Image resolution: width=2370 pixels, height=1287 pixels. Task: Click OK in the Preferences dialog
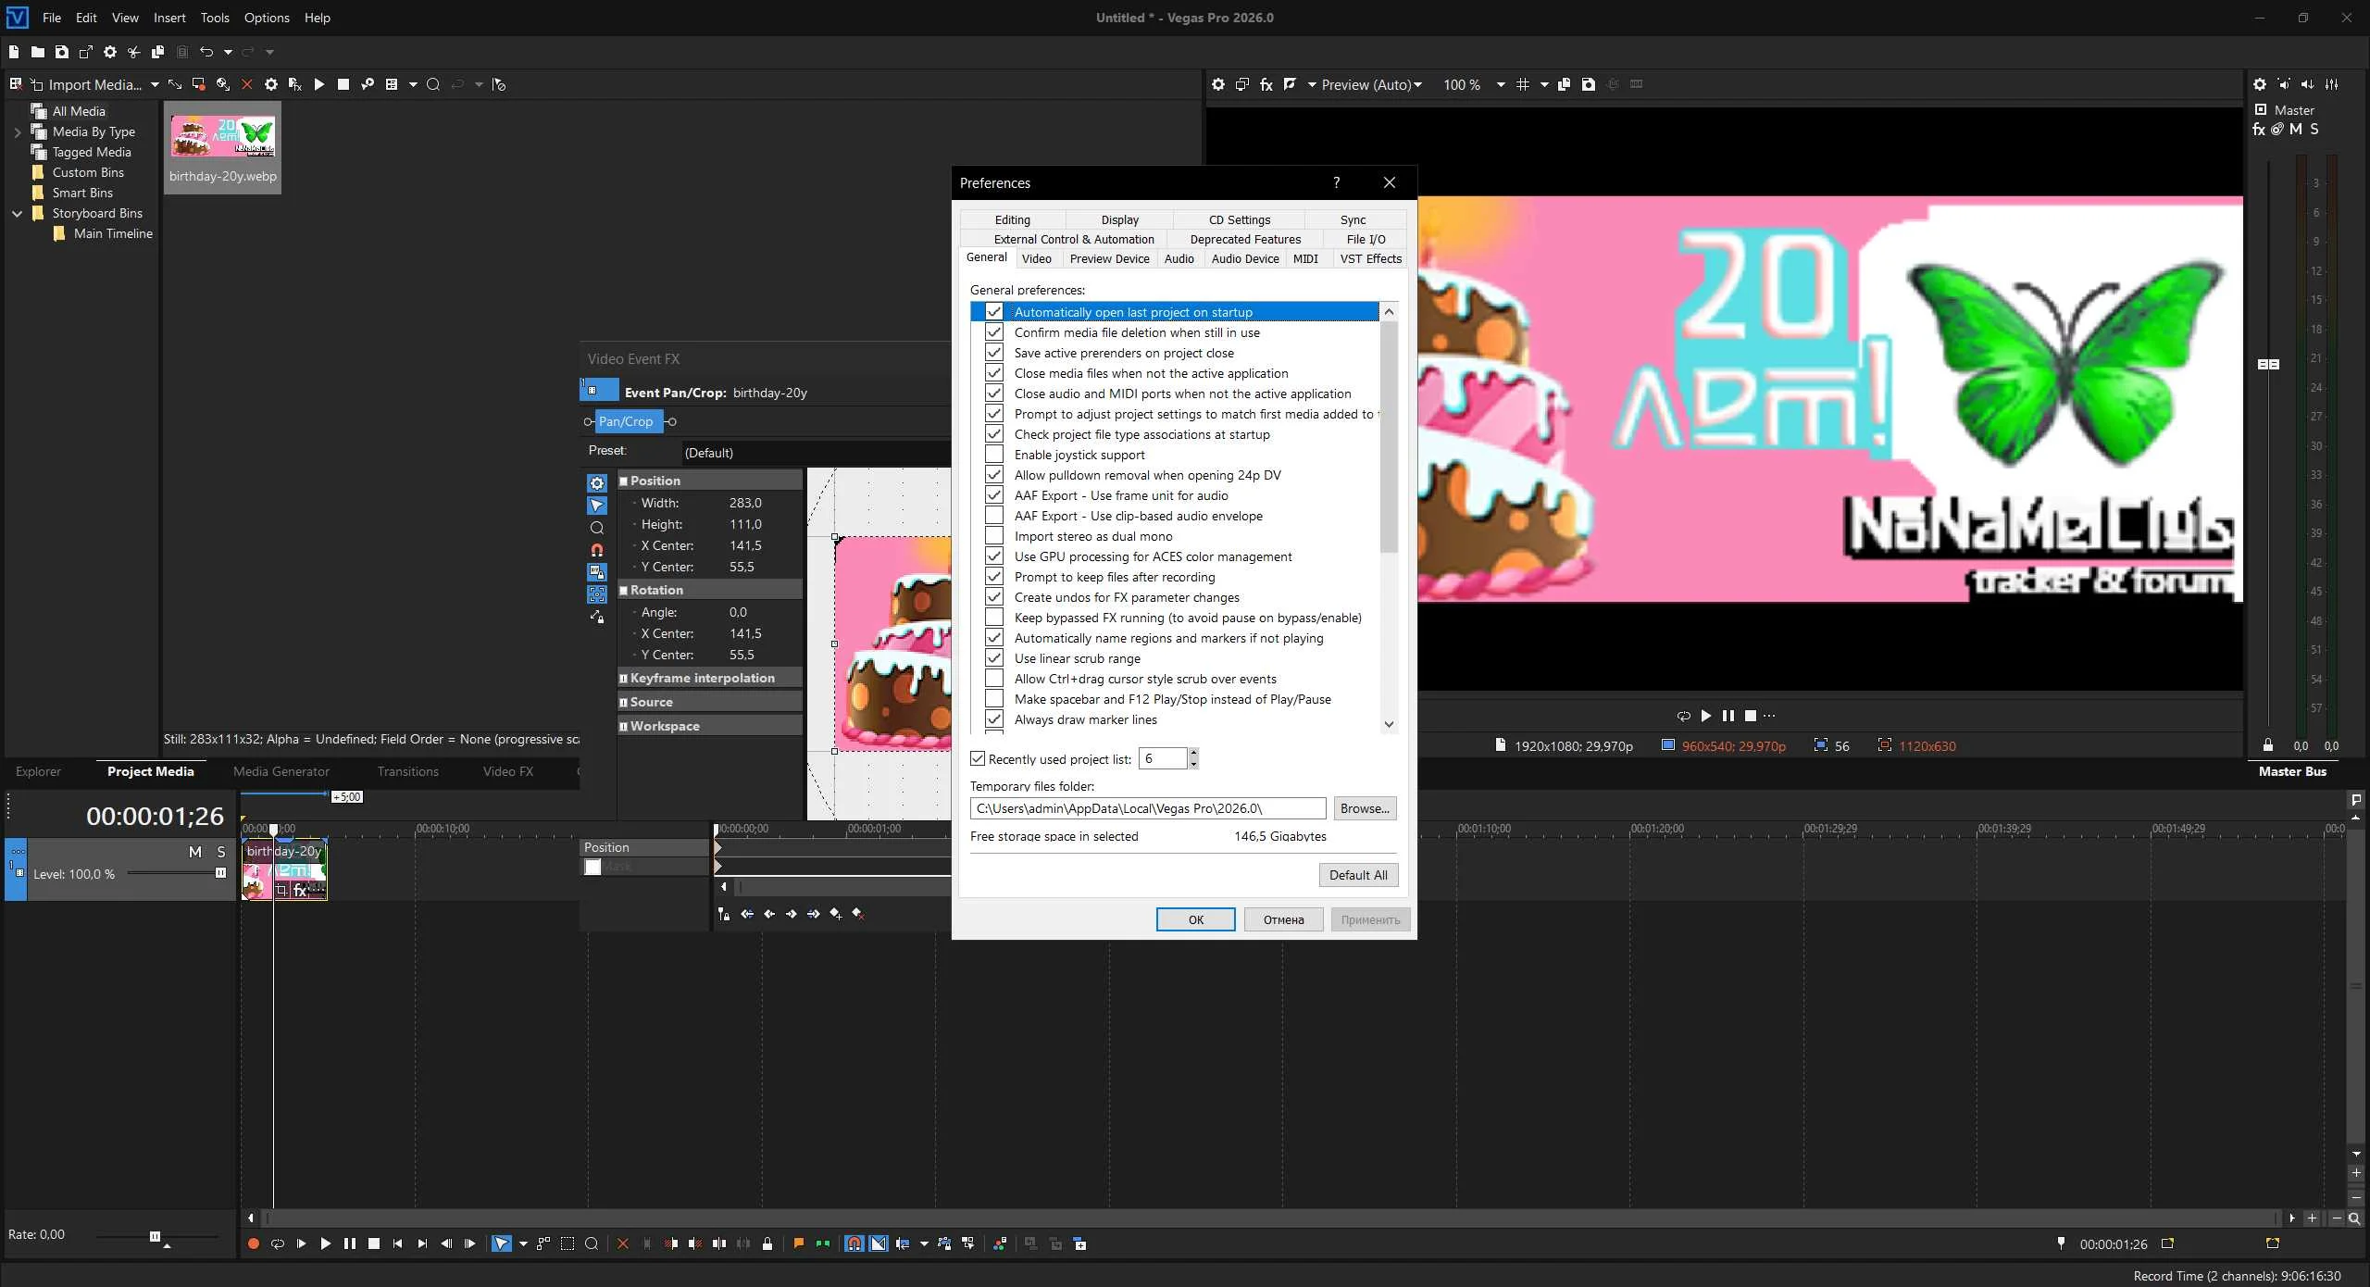click(1195, 919)
